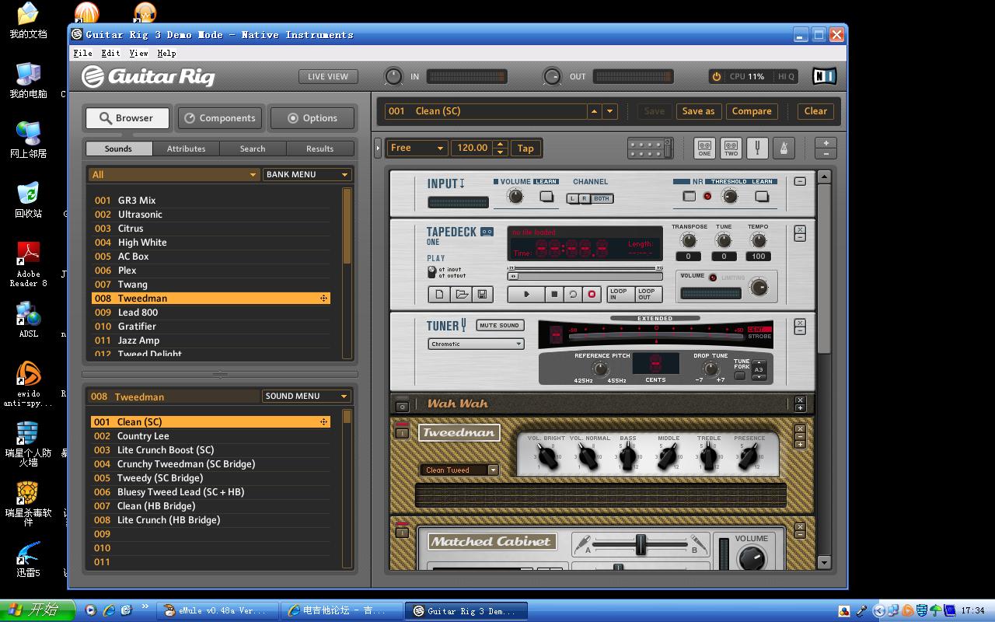The width and height of the screenshot is (995, 622).
Task: Switch to the Attributes tab
Action: coord(187,149)
